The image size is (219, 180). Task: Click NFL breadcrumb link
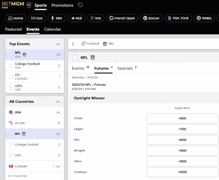[x=111, y=44]
